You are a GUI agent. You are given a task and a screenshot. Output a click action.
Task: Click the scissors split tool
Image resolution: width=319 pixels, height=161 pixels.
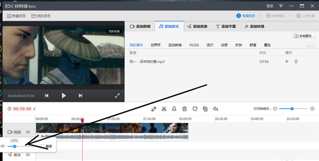[x=164, y=109]
